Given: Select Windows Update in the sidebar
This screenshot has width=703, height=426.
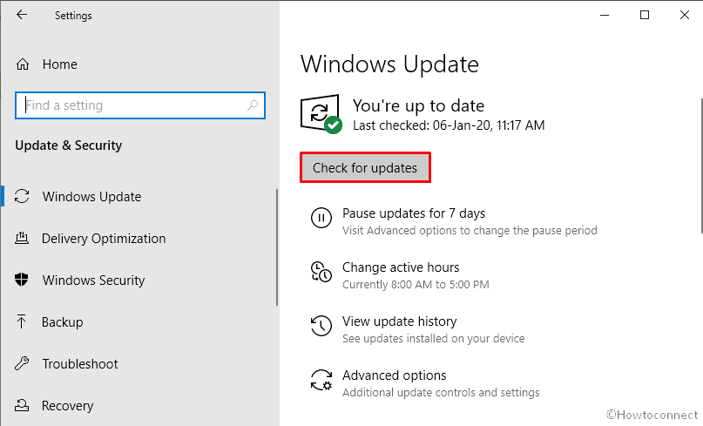Looking at the screenshot, I should coord(92,196).
